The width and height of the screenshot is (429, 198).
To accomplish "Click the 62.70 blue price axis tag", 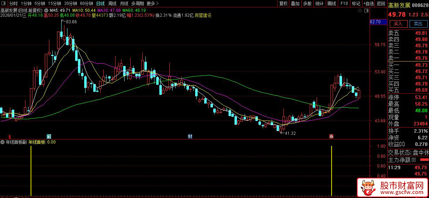I will (379, 22).
